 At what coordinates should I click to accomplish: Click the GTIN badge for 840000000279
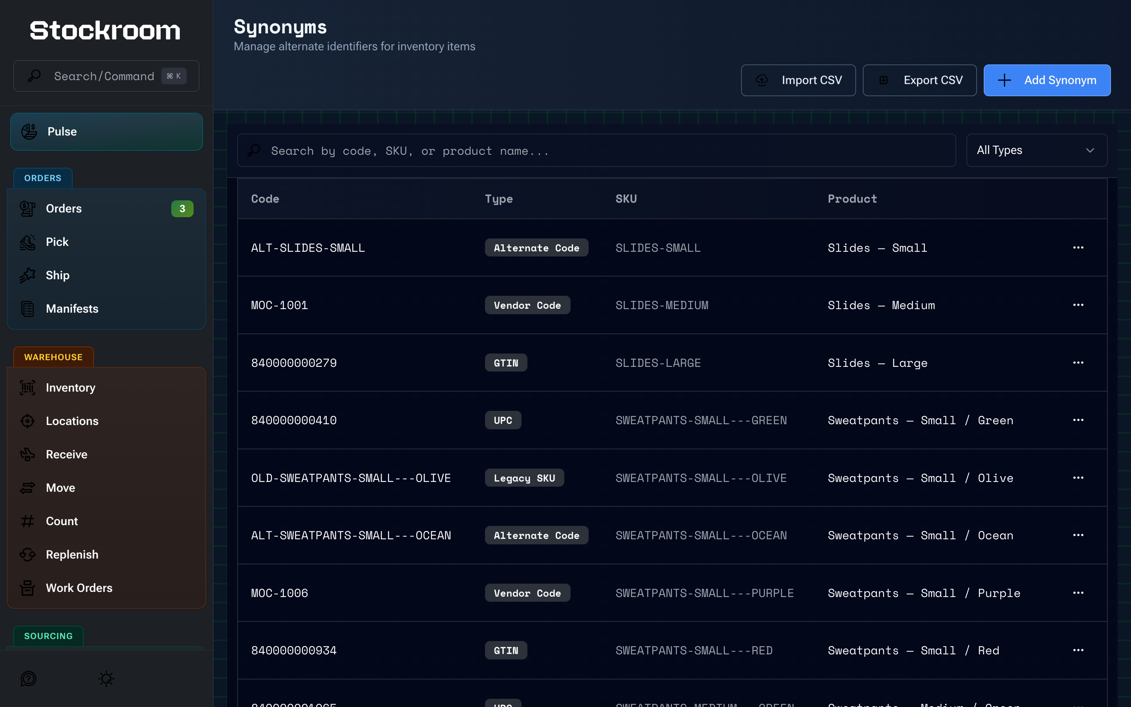[x=506, y=363]
